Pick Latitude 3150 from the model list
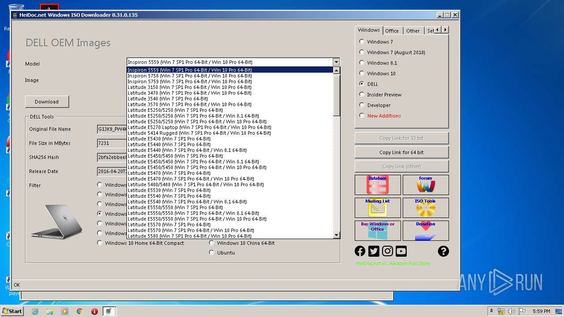Screen dimensions: 564x317 click(x=230, y=87)
